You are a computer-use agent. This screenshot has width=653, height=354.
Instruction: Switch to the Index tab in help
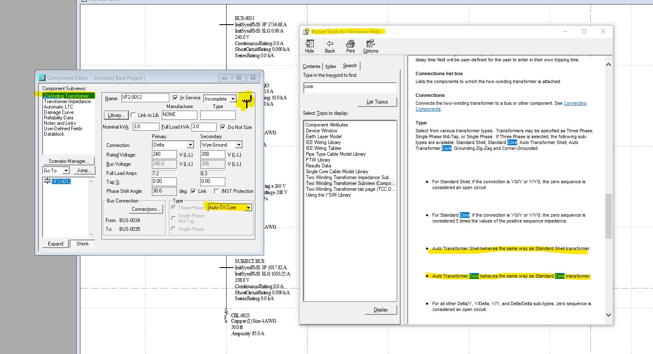[x=330, y=66]
